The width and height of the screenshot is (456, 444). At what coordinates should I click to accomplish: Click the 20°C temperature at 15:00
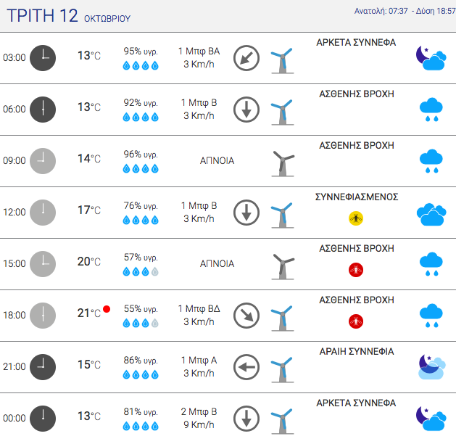[x=89, y=262]
